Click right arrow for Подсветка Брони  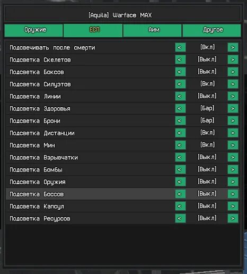(233, 121)
